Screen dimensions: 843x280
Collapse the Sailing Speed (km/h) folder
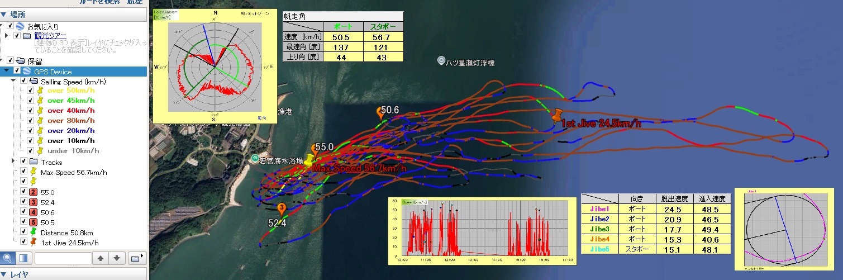point(13,81)
